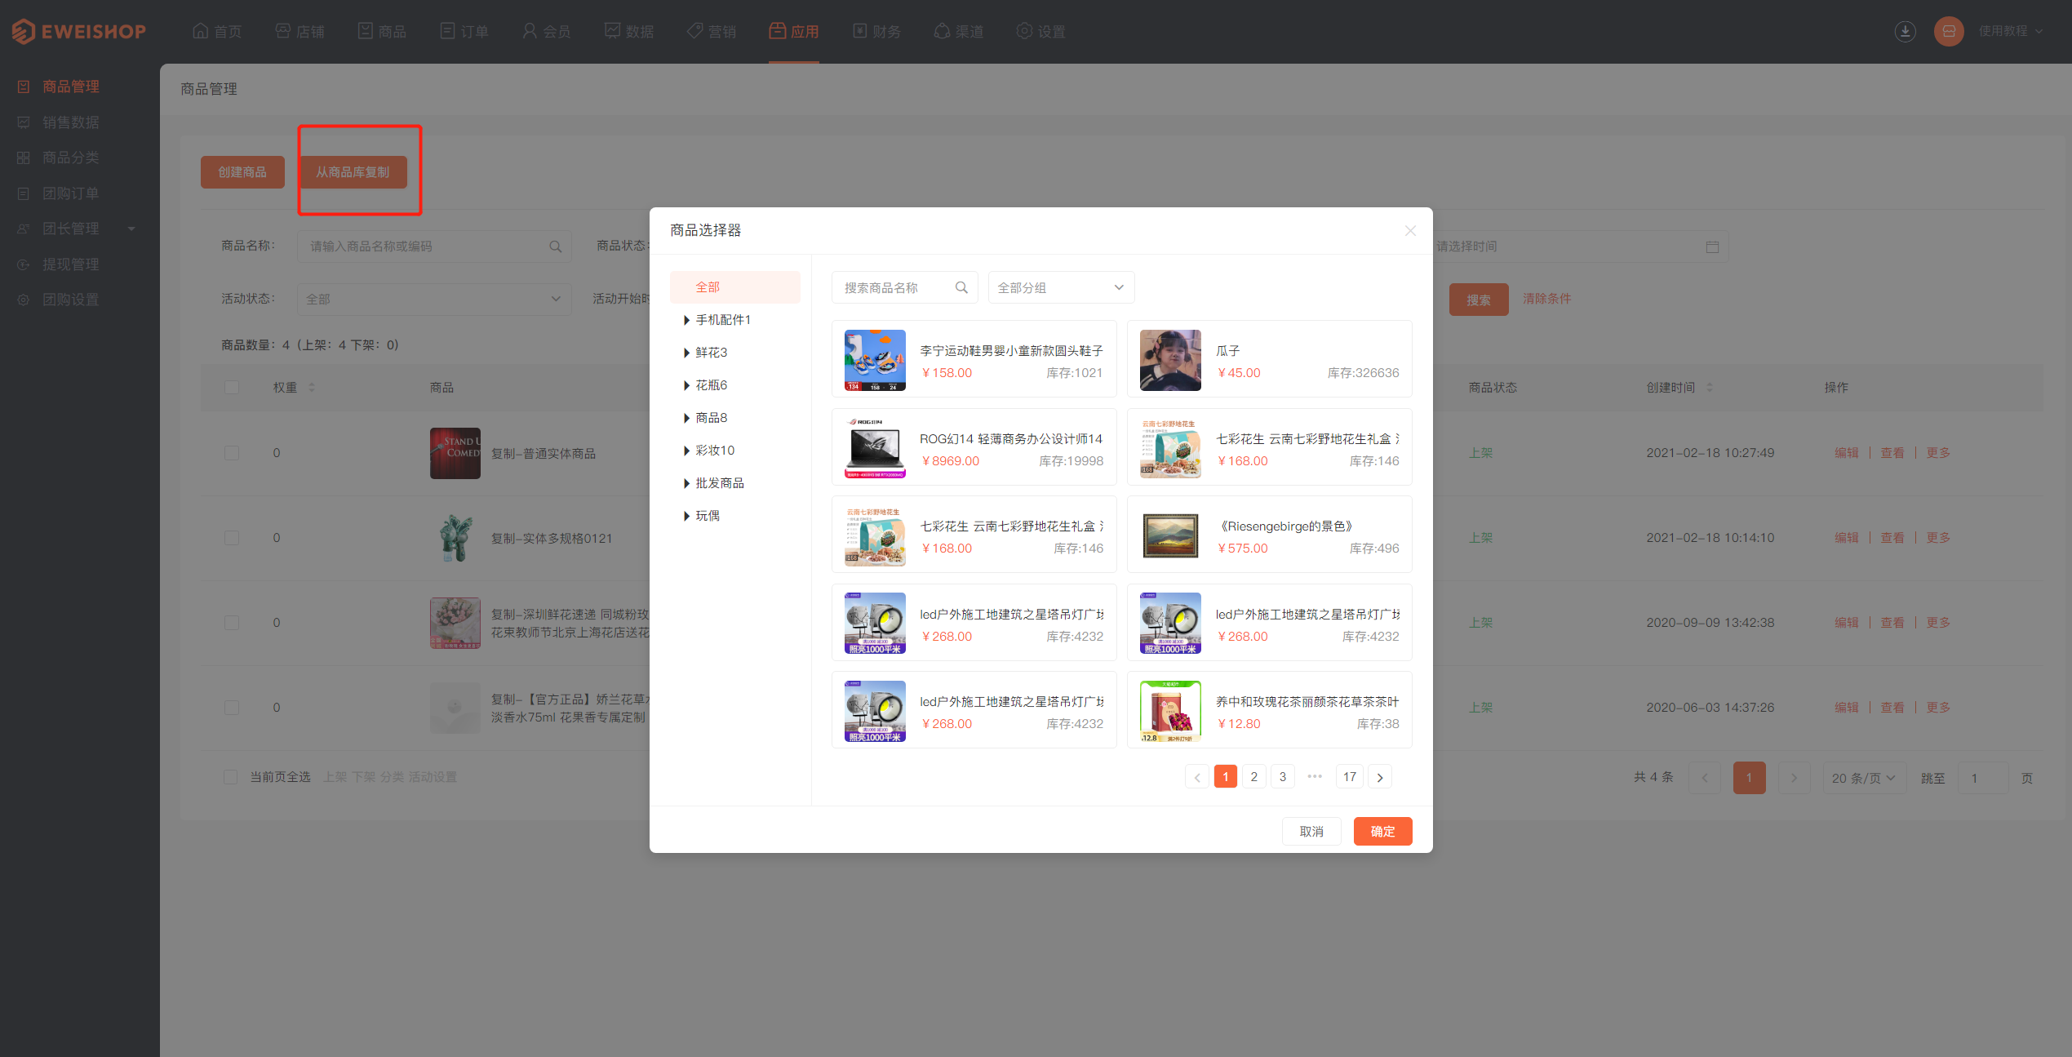Open the 商品 nav item

coord(382,31)
